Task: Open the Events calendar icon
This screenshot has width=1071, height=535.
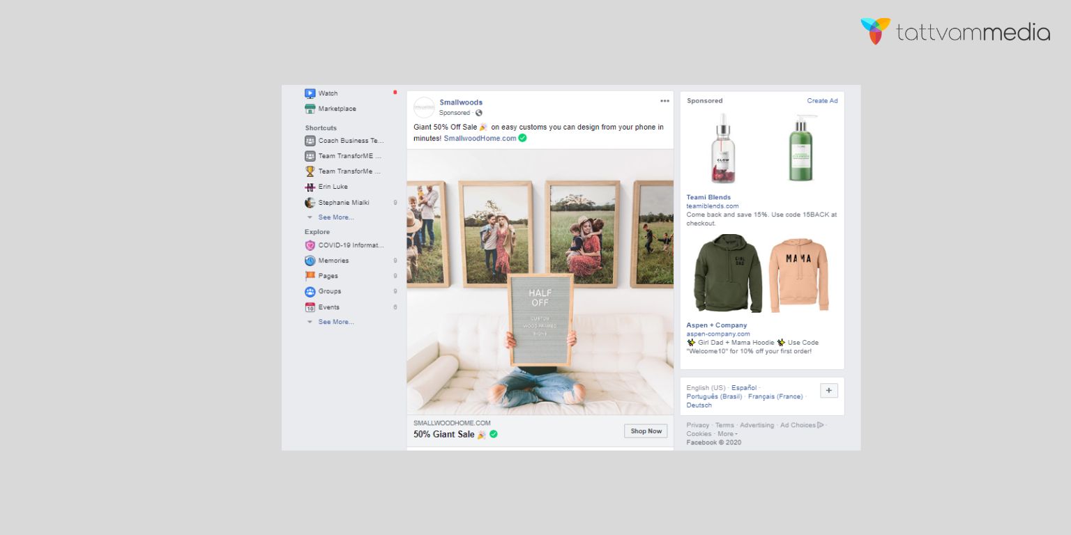Action: pyautogui.click(x=310, y=307)
